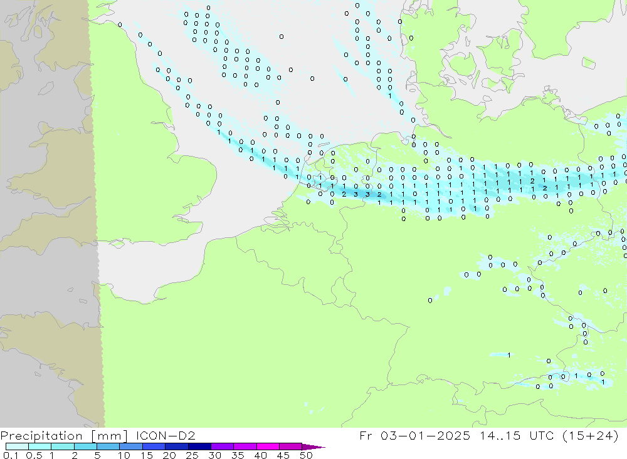This screenshot has width=627, height=459.
Task: Click the '25' legend scale value
Action: [x=192, y=455]
